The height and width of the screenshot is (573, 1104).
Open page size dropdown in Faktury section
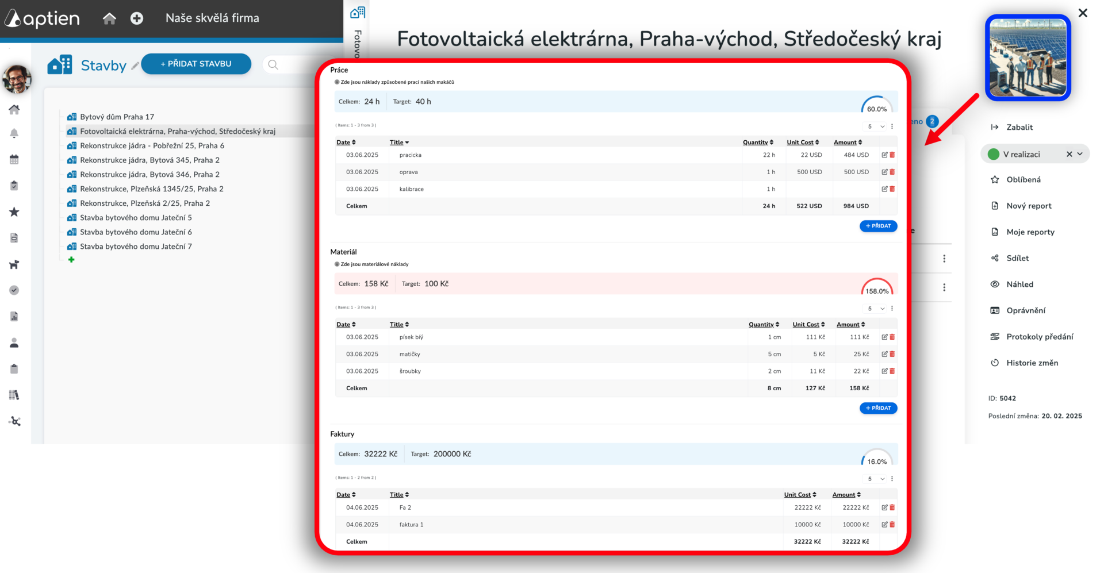pyautogui.click(x=876, y=479)
